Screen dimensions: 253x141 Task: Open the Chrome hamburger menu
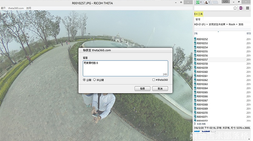[x=247, y=8]
